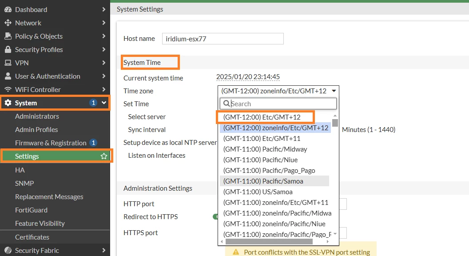Click the current system time value
The width and height of the screenshot is (469, 256).
pos(248,77)
